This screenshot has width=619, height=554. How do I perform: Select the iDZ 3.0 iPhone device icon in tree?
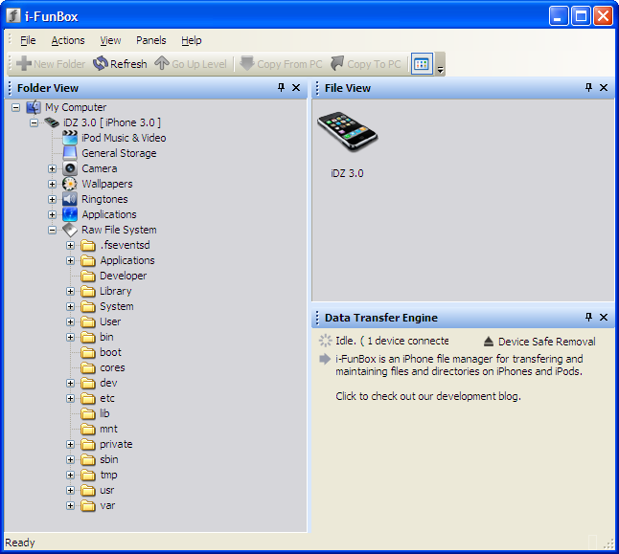[52, 122]
